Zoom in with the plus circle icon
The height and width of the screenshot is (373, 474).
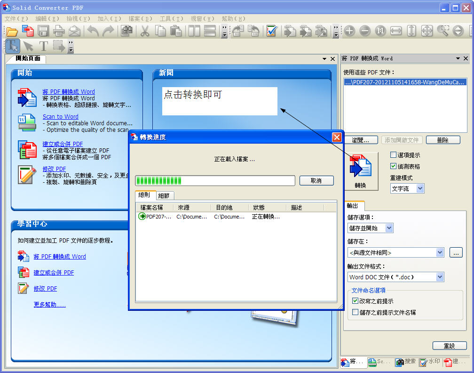(349, 31)
